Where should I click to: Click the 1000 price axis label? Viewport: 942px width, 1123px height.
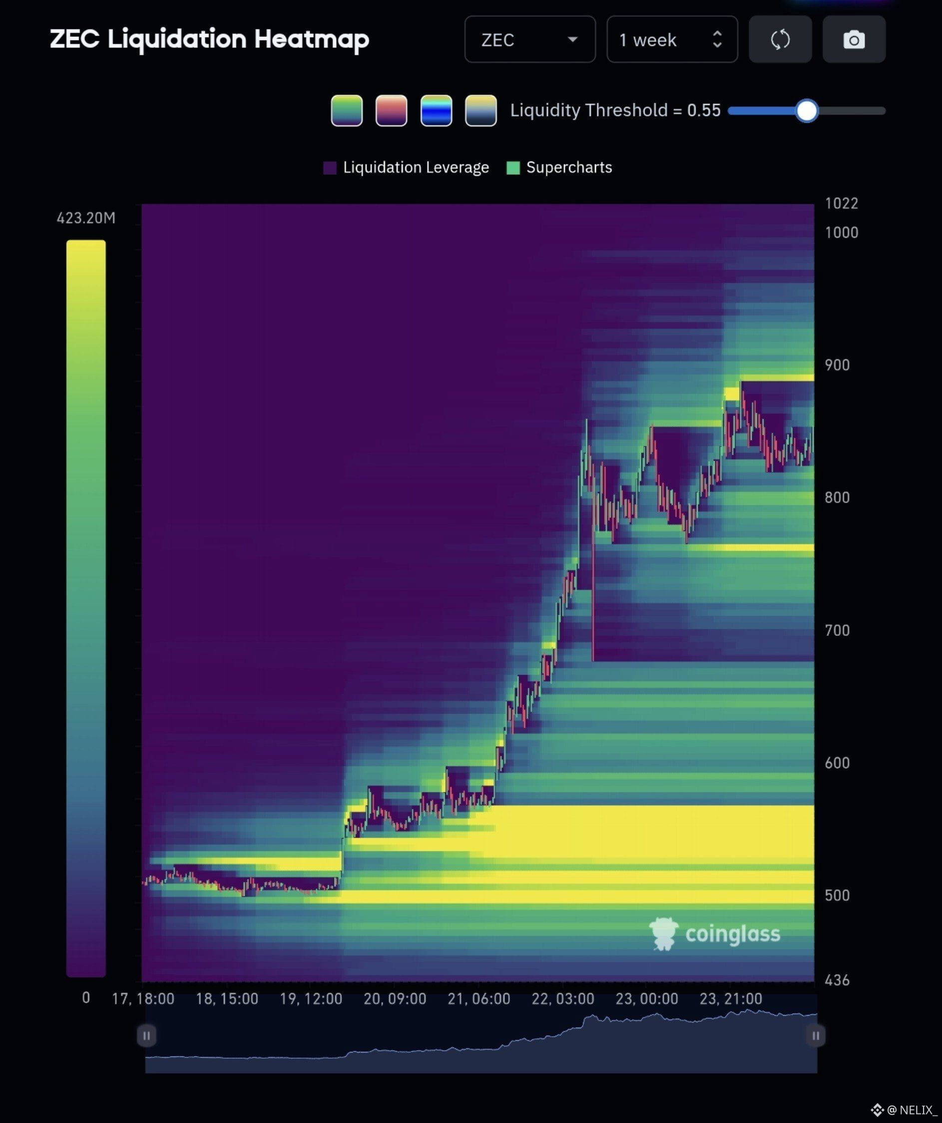[842, 233]
